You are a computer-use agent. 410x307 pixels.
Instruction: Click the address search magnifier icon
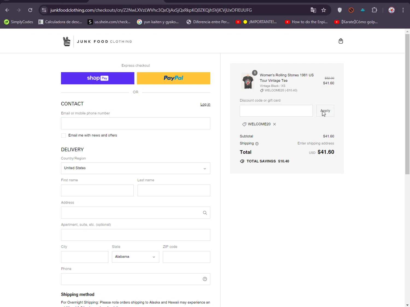click(x=205, y=213)
